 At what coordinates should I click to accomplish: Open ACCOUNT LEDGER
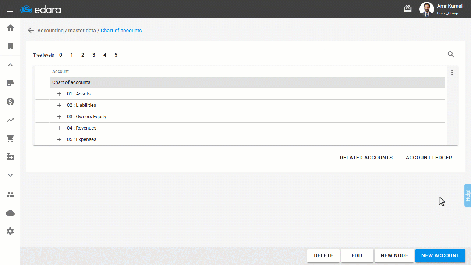click(x=429, y=158)
